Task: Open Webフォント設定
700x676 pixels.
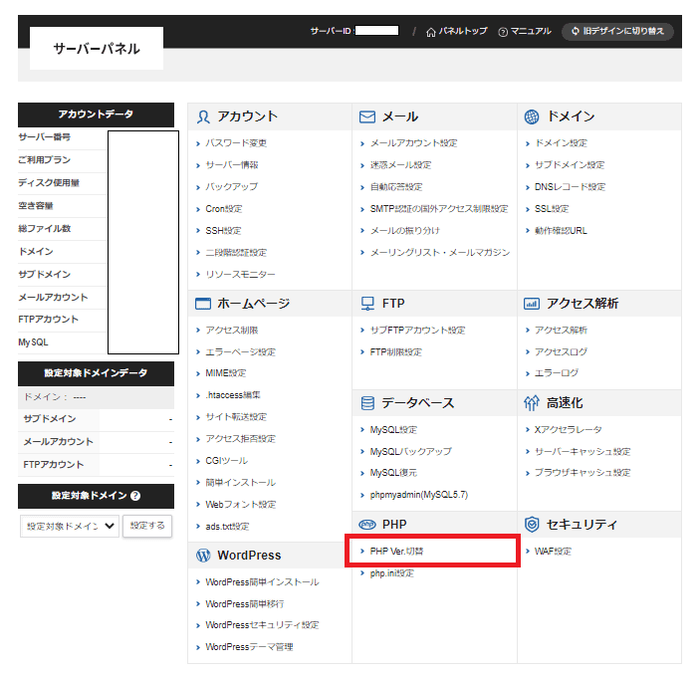Action: click(x=241, y=505)
